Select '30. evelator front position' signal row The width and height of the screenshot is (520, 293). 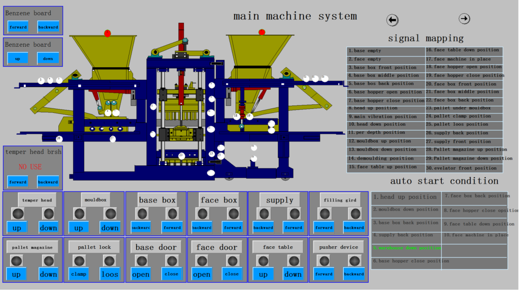[x=464, y=168]
